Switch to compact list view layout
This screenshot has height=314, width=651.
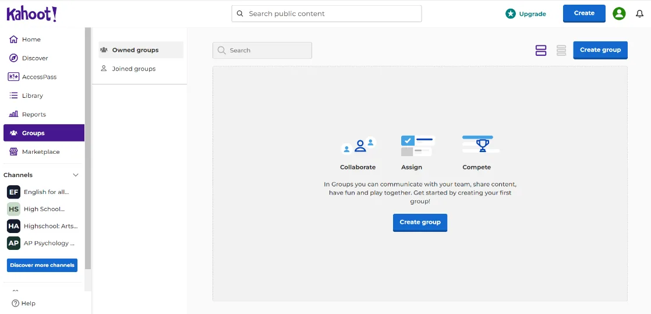(x=561, y=50)
